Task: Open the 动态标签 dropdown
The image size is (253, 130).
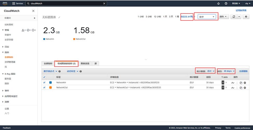Action: pyautogui.click(x=73, y=71)
